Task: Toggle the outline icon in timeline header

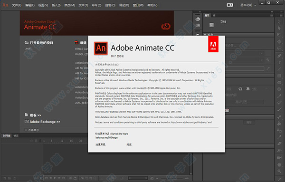Action: (40, 141)
